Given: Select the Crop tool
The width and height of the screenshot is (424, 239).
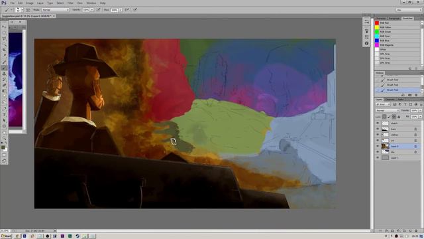Looking at the screenshot, I should [4, 50].
